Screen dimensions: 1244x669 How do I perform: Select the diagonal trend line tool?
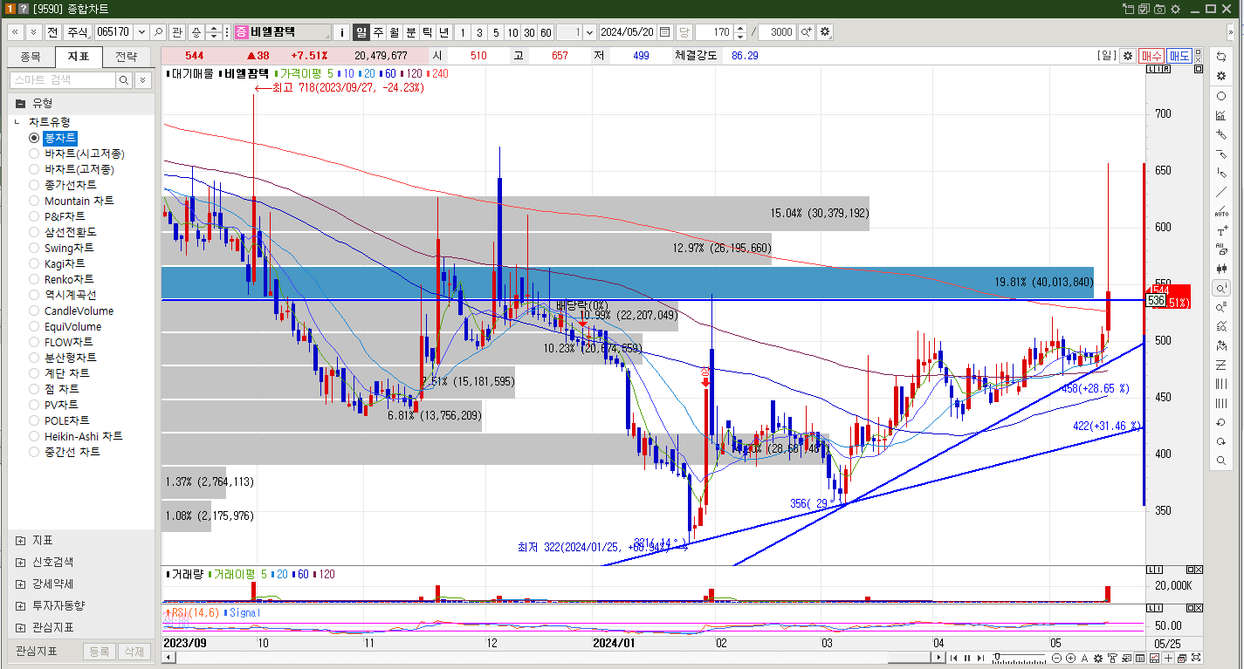1221,192
